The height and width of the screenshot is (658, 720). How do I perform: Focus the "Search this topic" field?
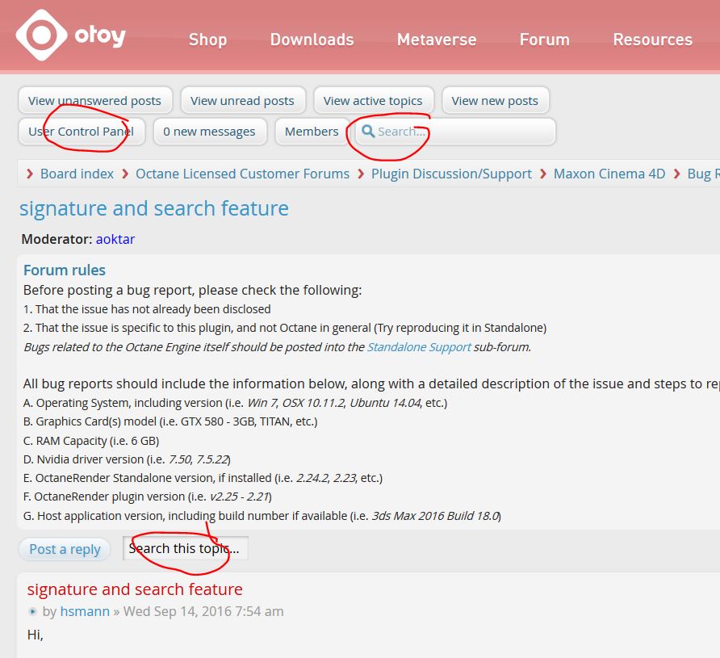(186, 548)
